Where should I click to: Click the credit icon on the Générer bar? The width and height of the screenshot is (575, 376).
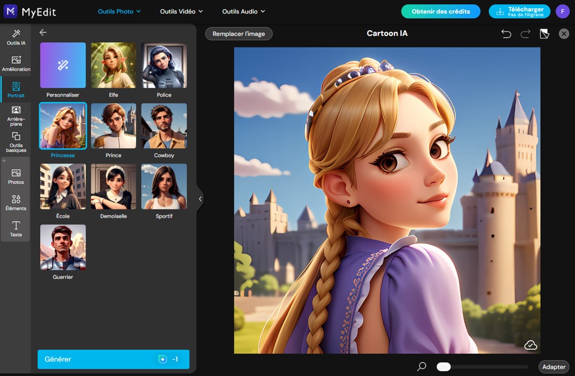[x=162, y=359]
